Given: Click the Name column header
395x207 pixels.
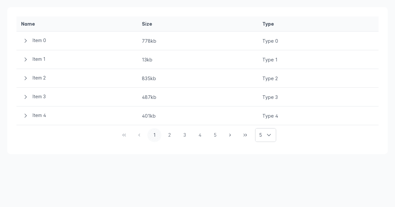Looking at the screenshot, I should (28, 24).
